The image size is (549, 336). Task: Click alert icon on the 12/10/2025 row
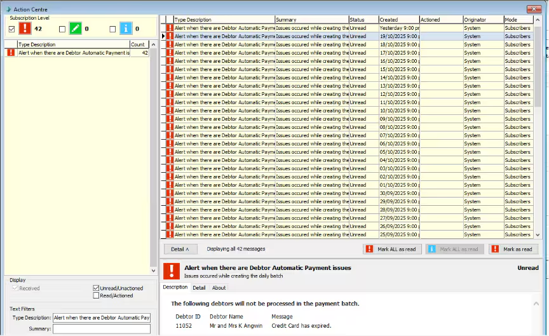click(170, 94)
